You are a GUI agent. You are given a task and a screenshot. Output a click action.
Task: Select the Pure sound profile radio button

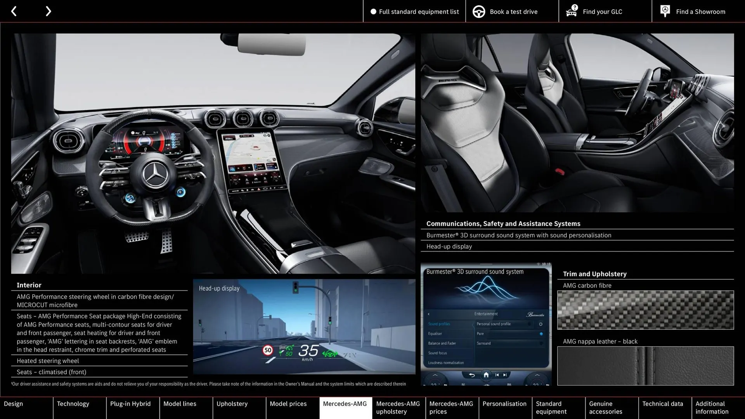[541, 334]
